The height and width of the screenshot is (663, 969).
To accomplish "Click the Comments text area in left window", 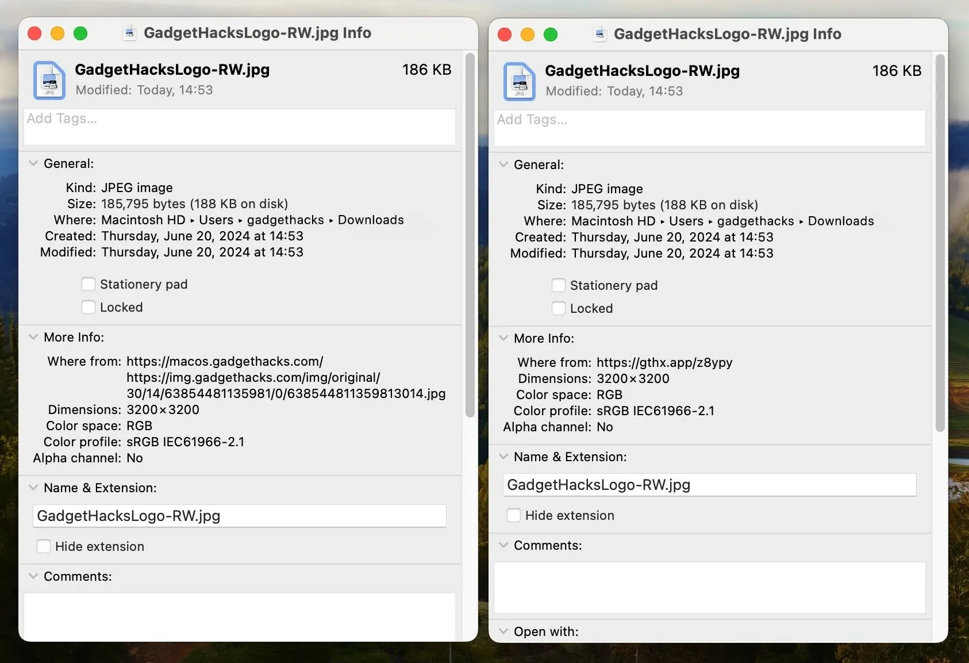I will point(240,616).
